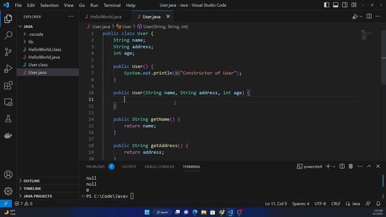Screen dimensions: 386x217
Task: Open the Source Control view
Action: [8, 52]
